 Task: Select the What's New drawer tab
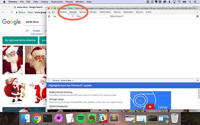(x=66, y=80)
